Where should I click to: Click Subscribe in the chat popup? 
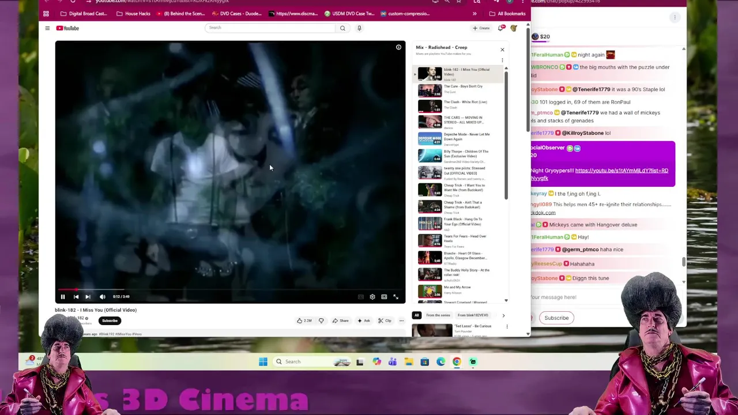tap(556, 318)
